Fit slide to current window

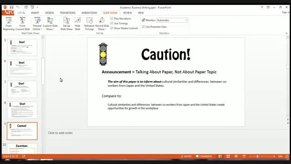point(287,156)
